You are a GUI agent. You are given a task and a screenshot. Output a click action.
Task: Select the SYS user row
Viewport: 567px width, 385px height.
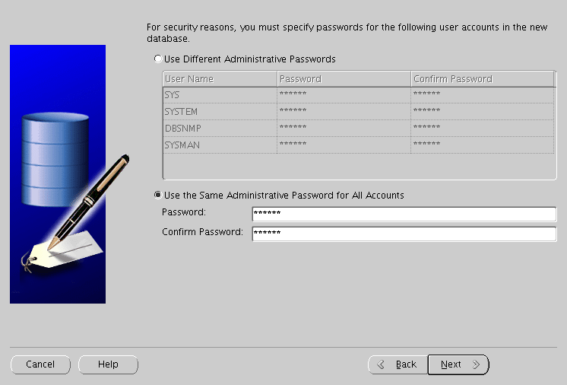click(x=358, y=95)
